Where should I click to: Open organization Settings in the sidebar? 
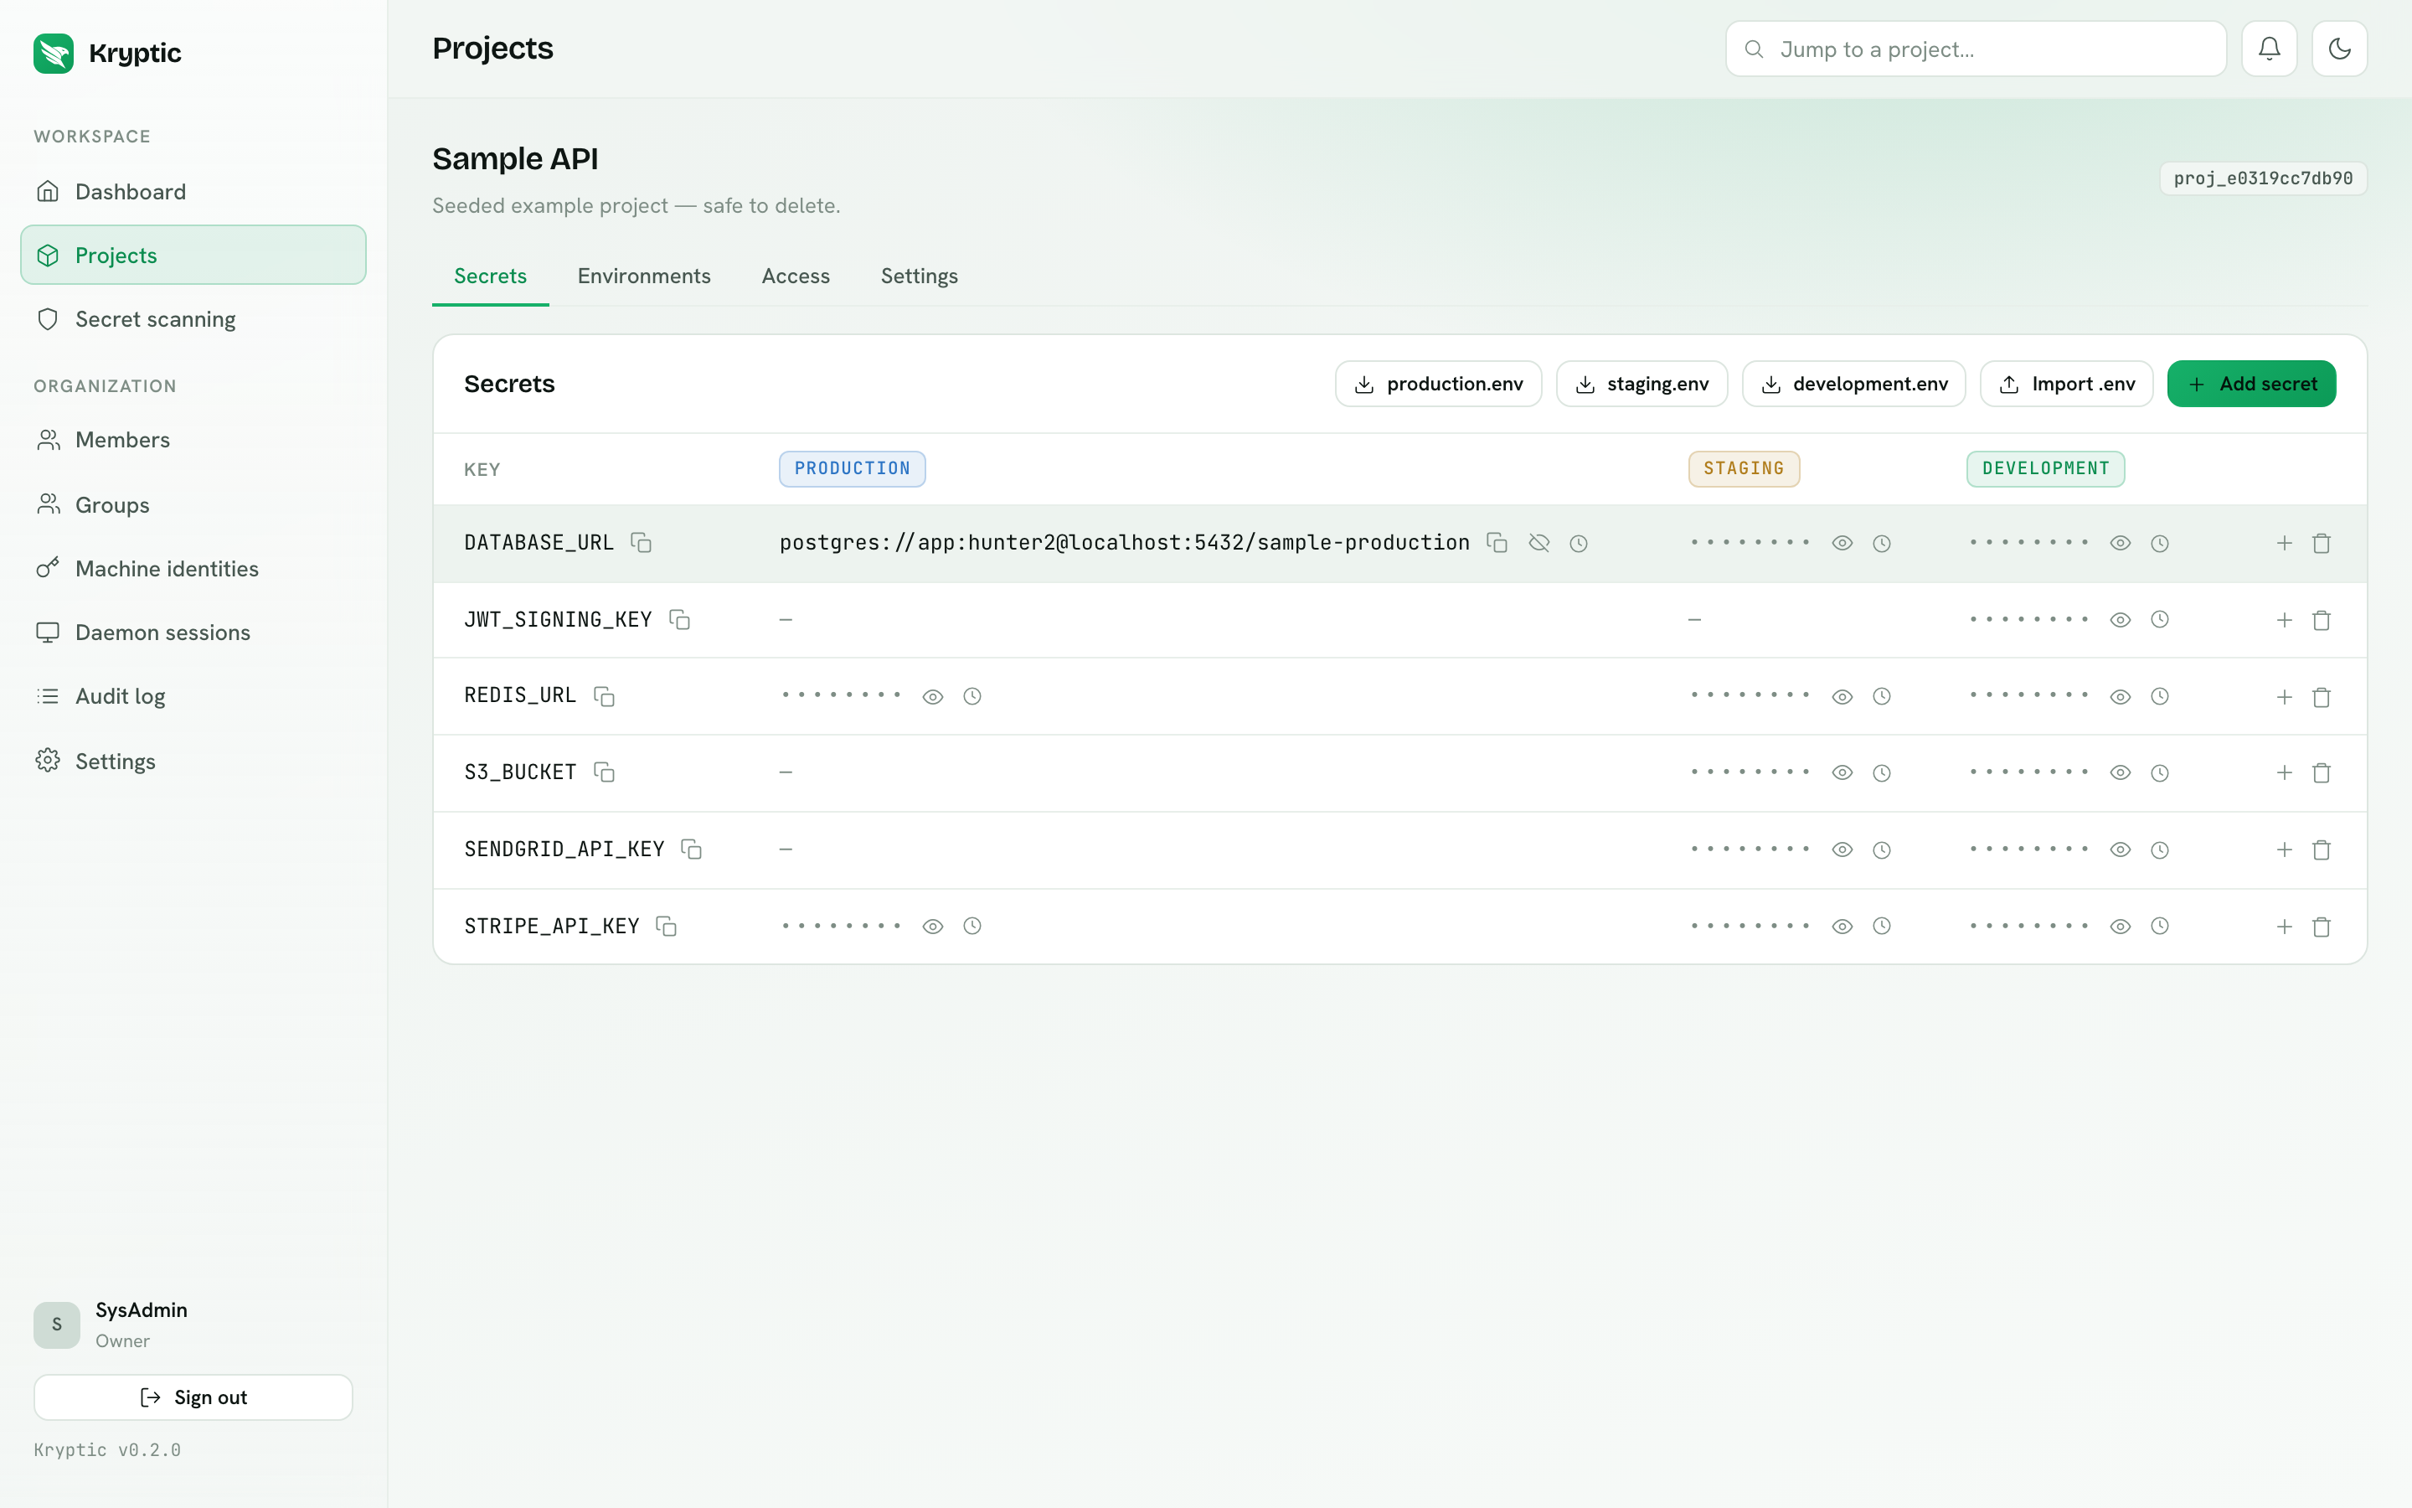pos(193,761)
